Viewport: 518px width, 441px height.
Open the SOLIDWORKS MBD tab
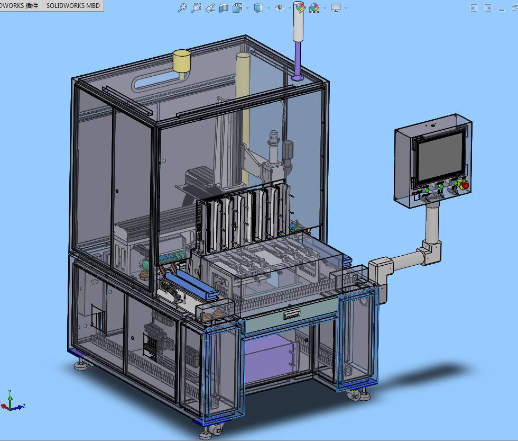point(73,6)
